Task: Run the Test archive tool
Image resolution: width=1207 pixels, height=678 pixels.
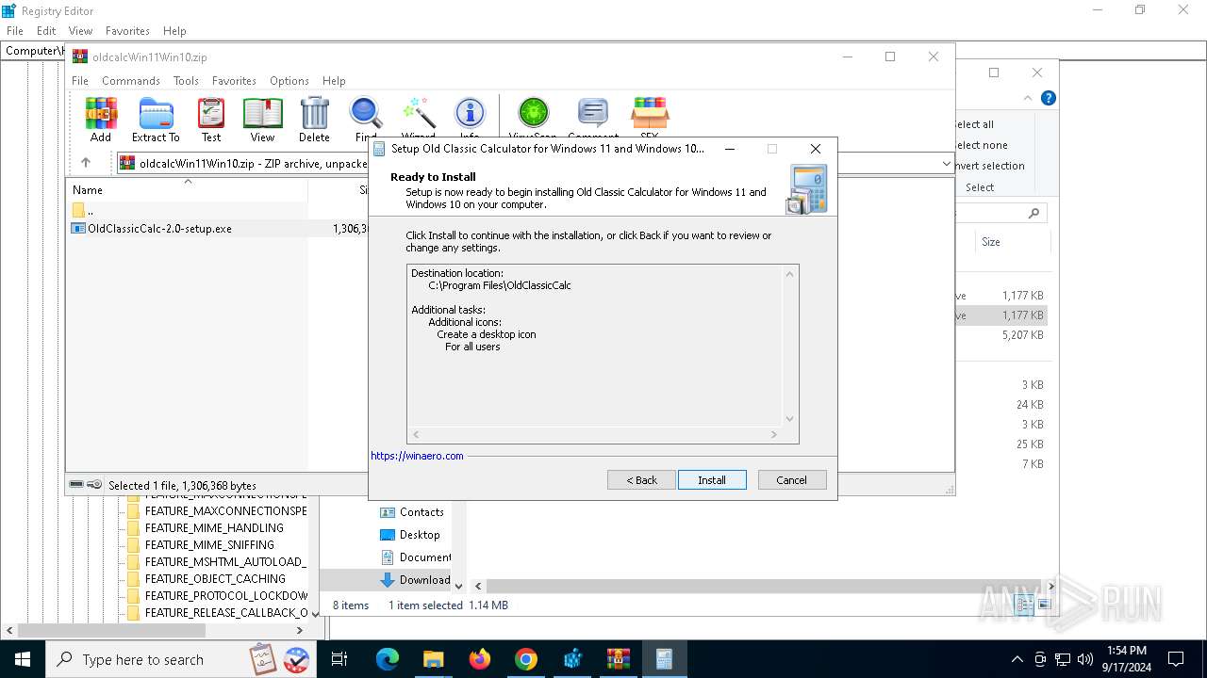Action: pos(211,120)
